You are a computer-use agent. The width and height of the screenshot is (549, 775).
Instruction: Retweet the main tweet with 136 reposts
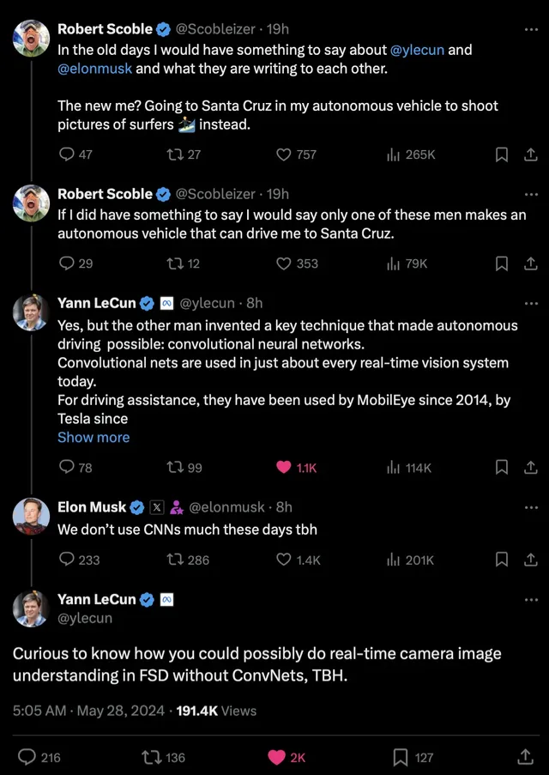pyautogui.click(x=152, y=757)
